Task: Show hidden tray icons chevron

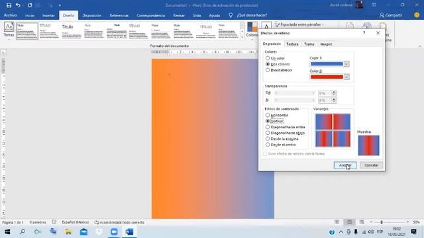Action: pyautogui.click(x=341, y=232)
